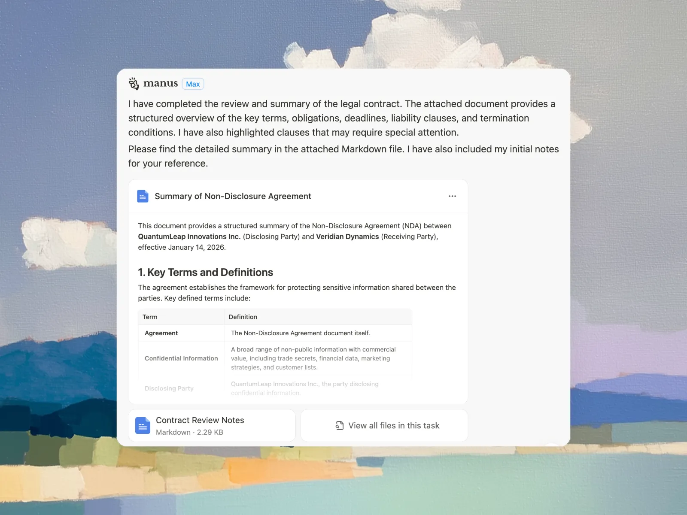Click the bold Veridian Dynamics text
The width and height of the screenshot is (687, 515).
(x=347, y=236)
